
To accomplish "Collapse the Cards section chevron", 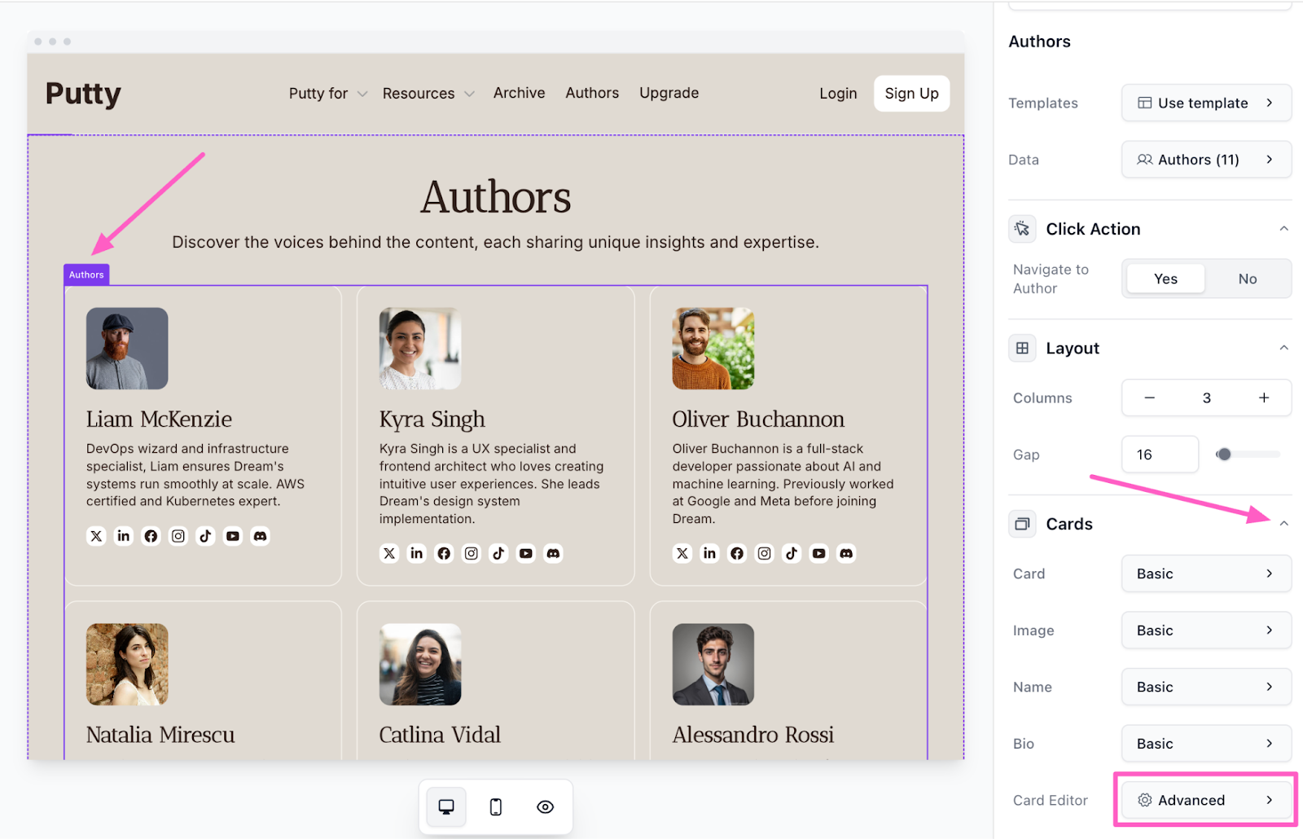I will pyautogui.click(x=1283, y=524).
